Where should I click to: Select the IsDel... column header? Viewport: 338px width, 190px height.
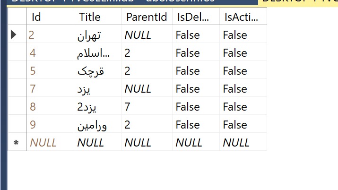[x=196, y=17]
